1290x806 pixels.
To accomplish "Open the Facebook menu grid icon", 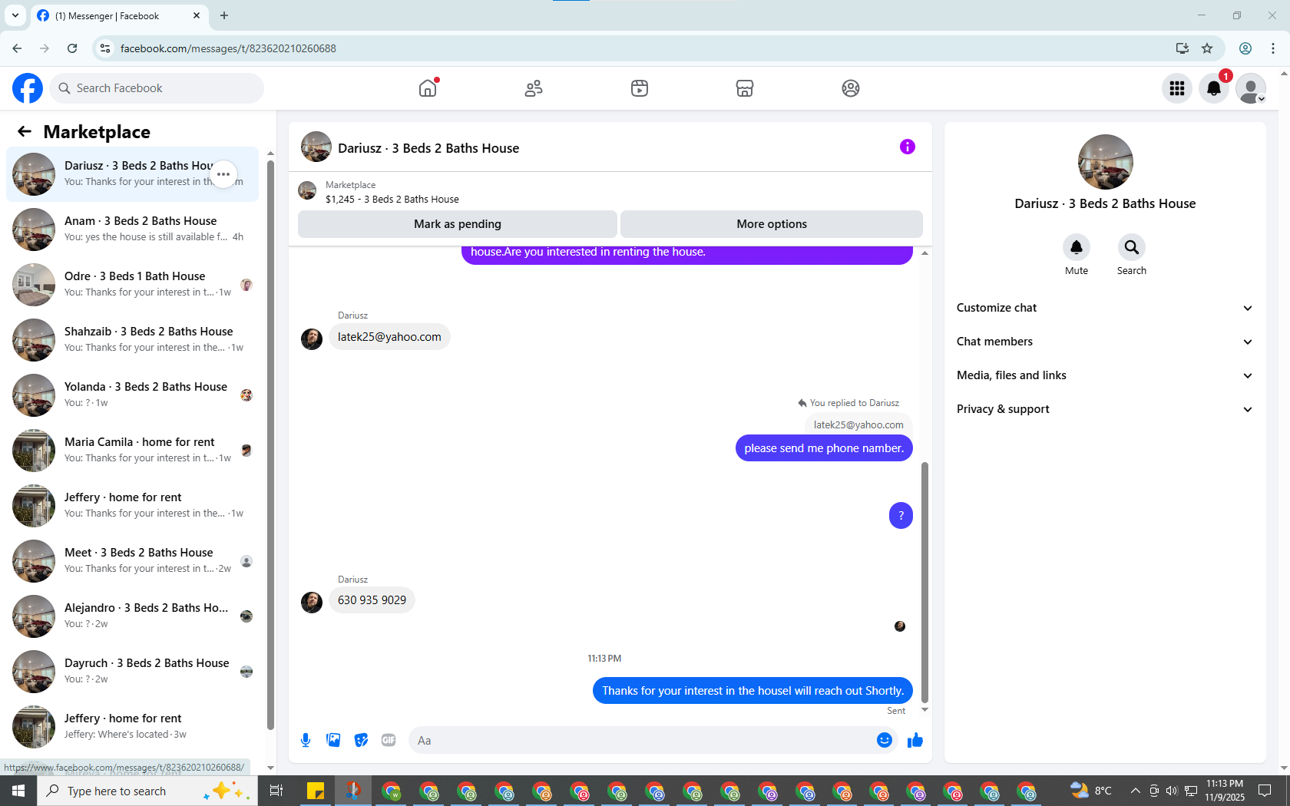I will click(1177, 88).
